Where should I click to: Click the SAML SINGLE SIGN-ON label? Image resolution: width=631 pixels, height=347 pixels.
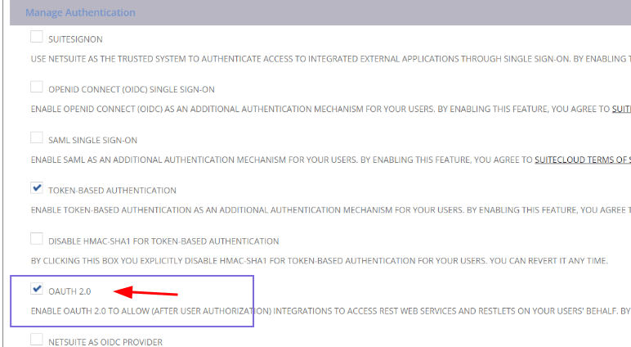click(93, 140)
